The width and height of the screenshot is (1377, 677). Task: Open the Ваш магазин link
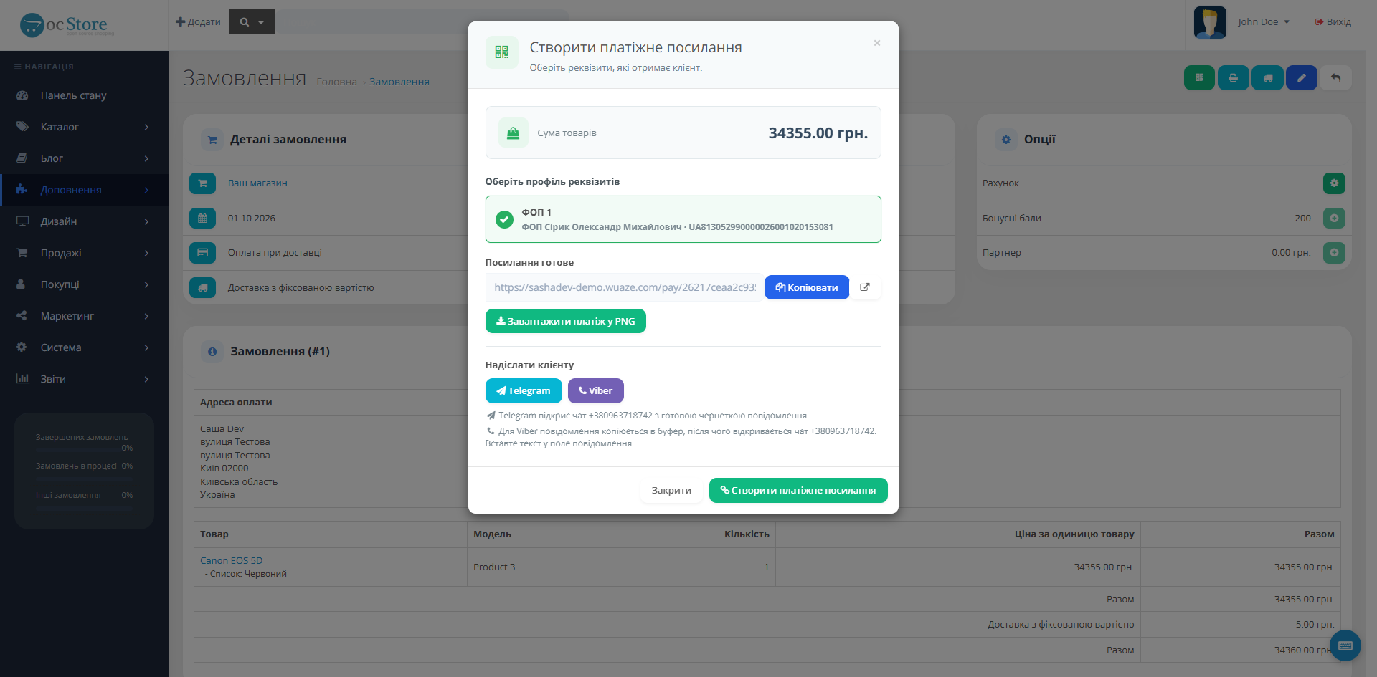257,183
